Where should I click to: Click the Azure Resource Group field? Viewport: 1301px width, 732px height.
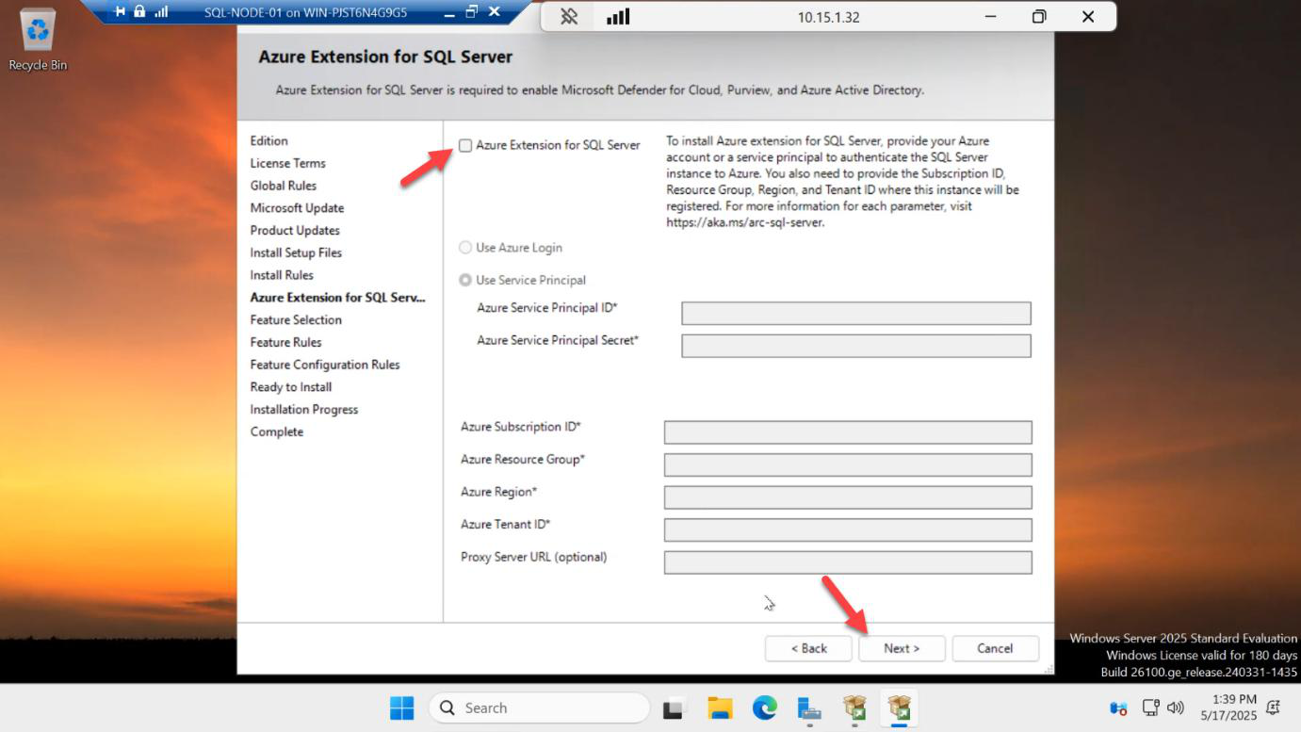click(x=848, y=464)
